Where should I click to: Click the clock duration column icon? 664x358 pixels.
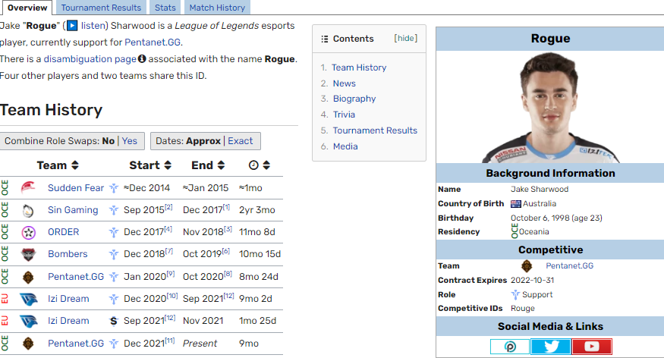253,165
